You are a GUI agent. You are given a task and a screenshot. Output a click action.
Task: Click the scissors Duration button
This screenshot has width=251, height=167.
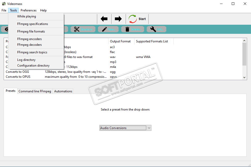pyautogui.click(x=83, y=29)
